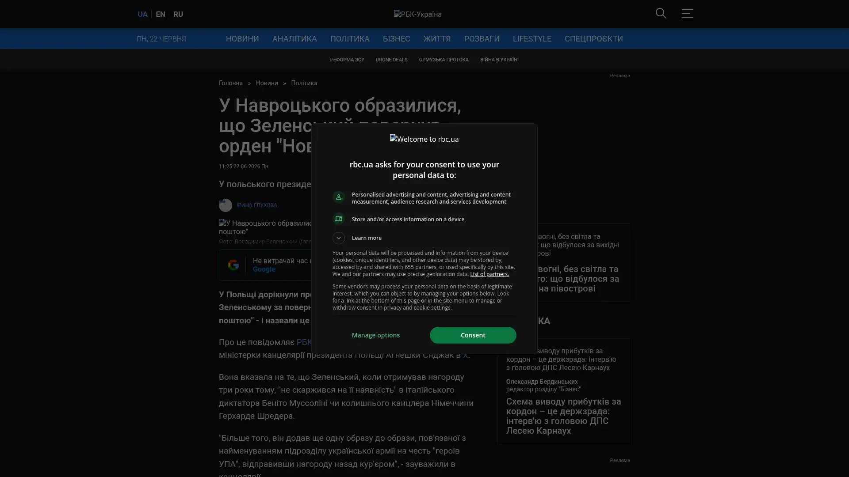Click the Welcome to rbc.ua logo image
The image size is (849, 477).
424,139
